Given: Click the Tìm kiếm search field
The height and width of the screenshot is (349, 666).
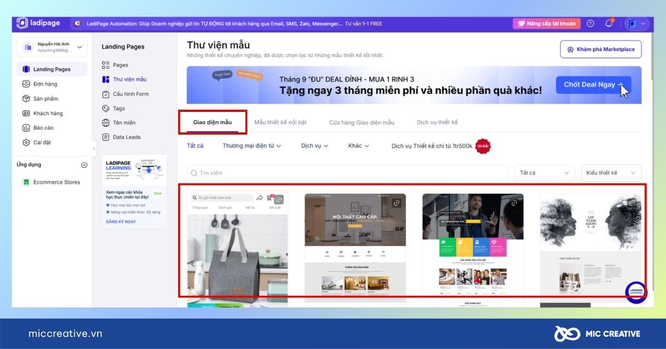Looking at the screenshot, I should 347,173.
